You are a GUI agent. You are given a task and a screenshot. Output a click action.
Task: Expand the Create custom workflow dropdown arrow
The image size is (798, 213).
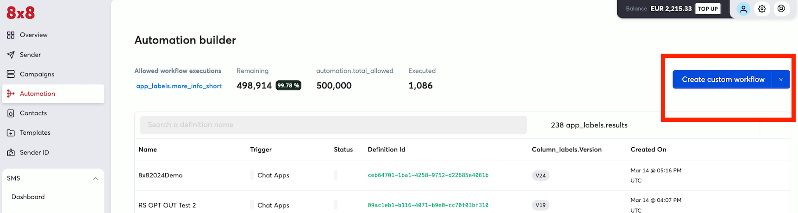(781, 80)
